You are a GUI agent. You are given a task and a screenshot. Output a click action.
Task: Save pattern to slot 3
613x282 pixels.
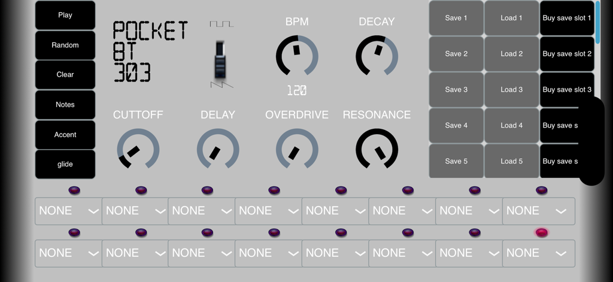456,90
